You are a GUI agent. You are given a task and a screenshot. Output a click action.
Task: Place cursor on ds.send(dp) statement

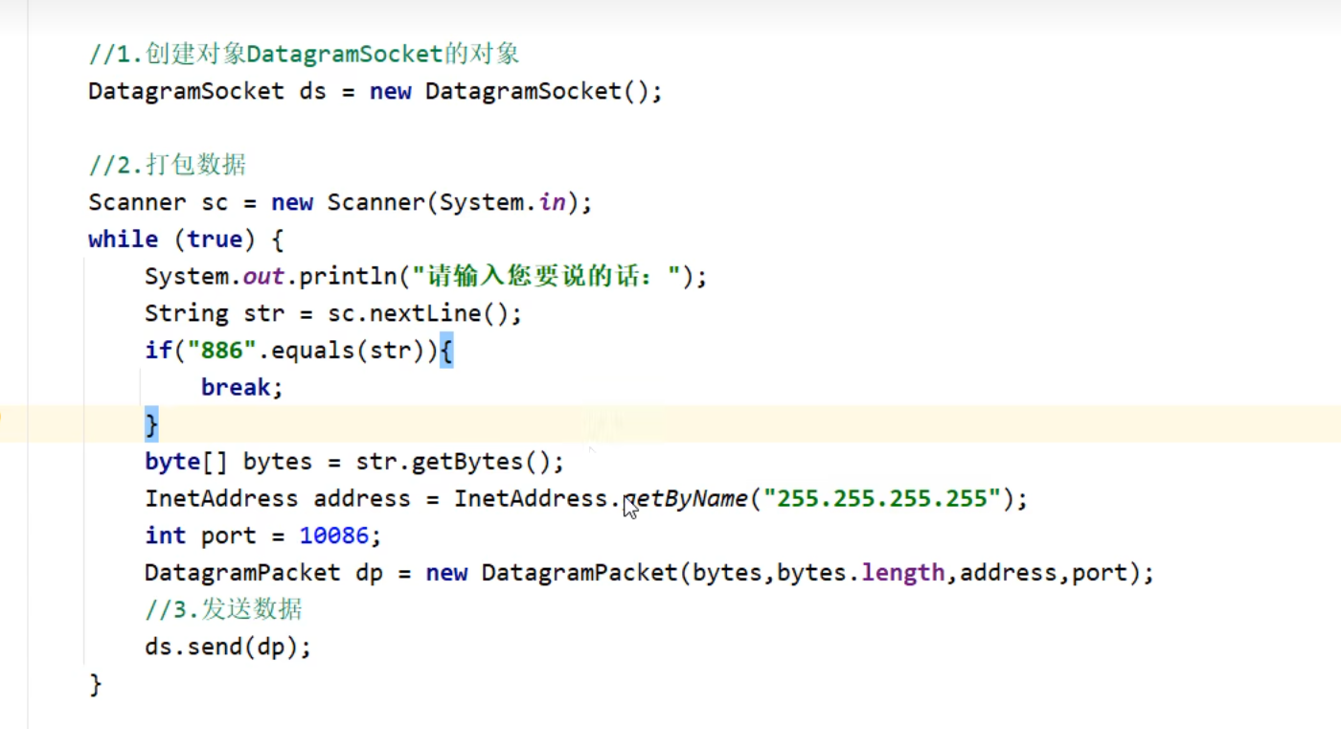pyautogui.click(x=228, y=648)
